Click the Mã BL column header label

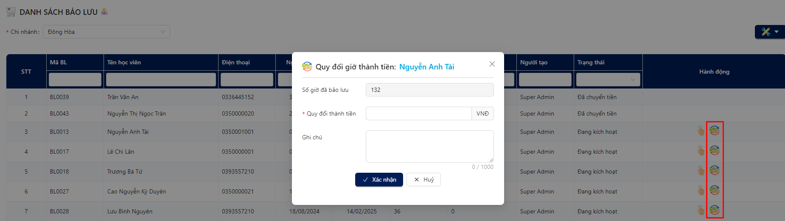[59, 62]
